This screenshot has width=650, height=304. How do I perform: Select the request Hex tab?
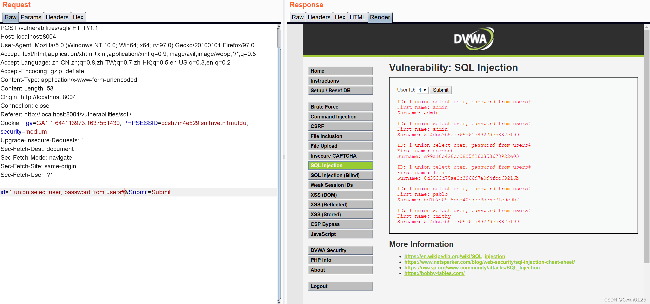[x=78, y=17]
